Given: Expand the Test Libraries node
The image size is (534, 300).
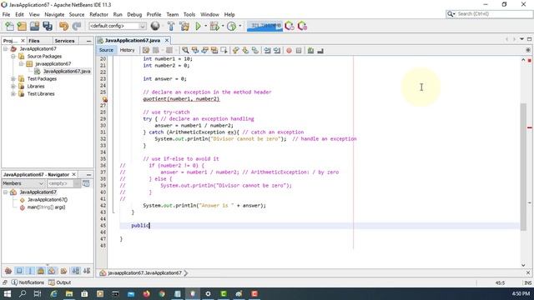Looking at the screenshot, I should 13,94.
